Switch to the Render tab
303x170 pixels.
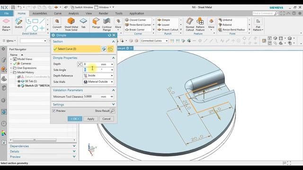point(103,13)
